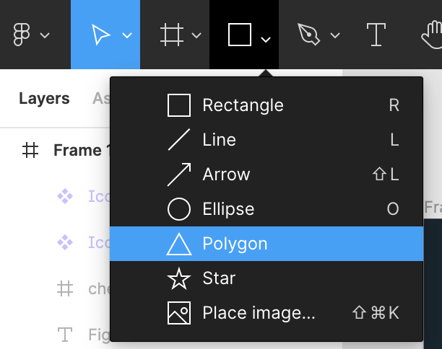Expand the Move tool dropdown chevron

[x=127, y=35]
